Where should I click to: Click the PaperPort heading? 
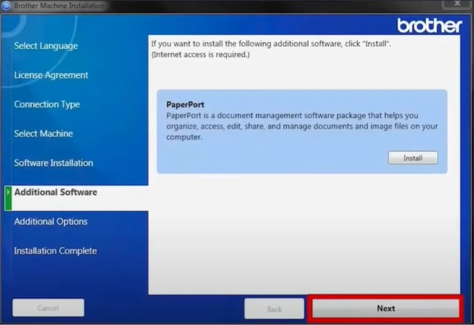184,105
